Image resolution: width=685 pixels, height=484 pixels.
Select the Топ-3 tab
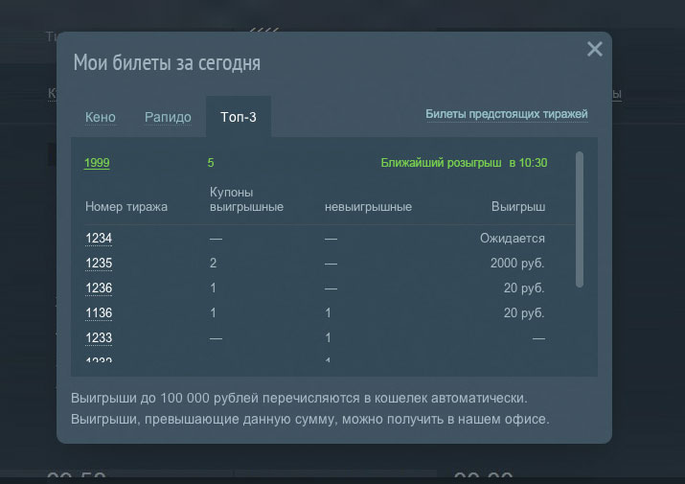(x=239, y=117)
